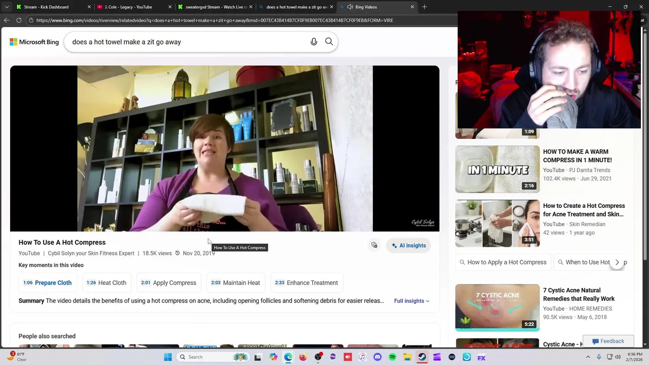Open the Feedback button
The height and width of the screenshot is (365, 649).
pyautogui.click(x=608, y=341)
